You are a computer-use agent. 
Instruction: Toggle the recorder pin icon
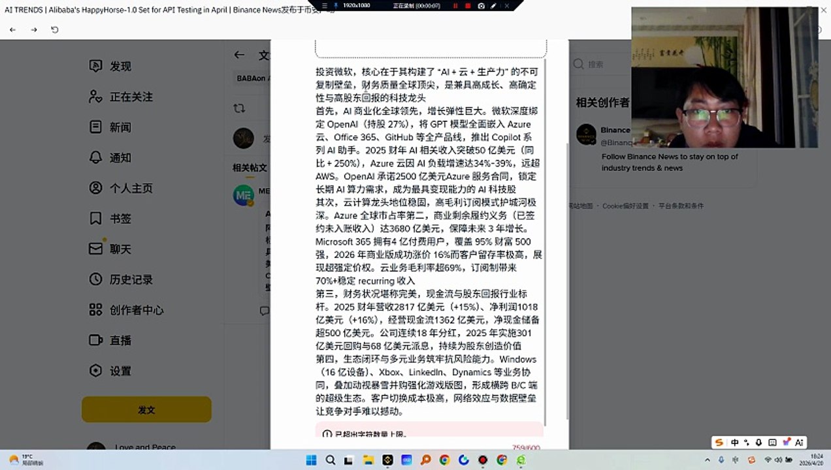(336, 6)
